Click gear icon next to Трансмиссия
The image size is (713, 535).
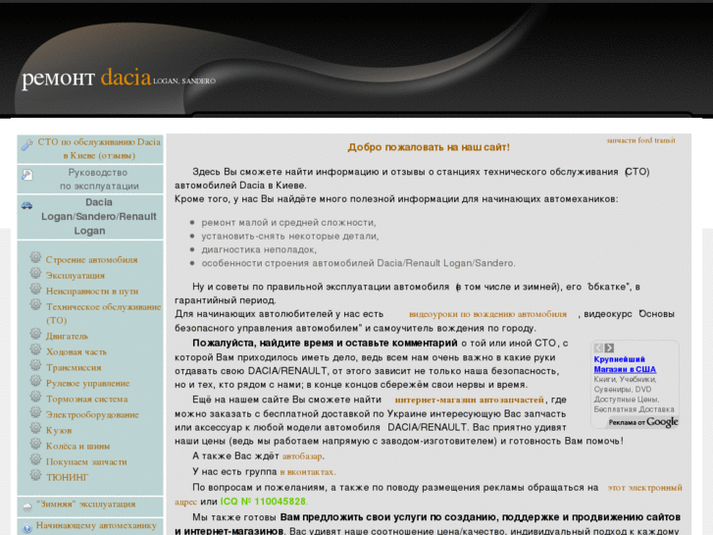(35, 365)
